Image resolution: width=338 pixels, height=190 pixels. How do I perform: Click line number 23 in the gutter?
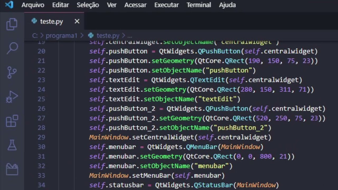click(41, 80)
